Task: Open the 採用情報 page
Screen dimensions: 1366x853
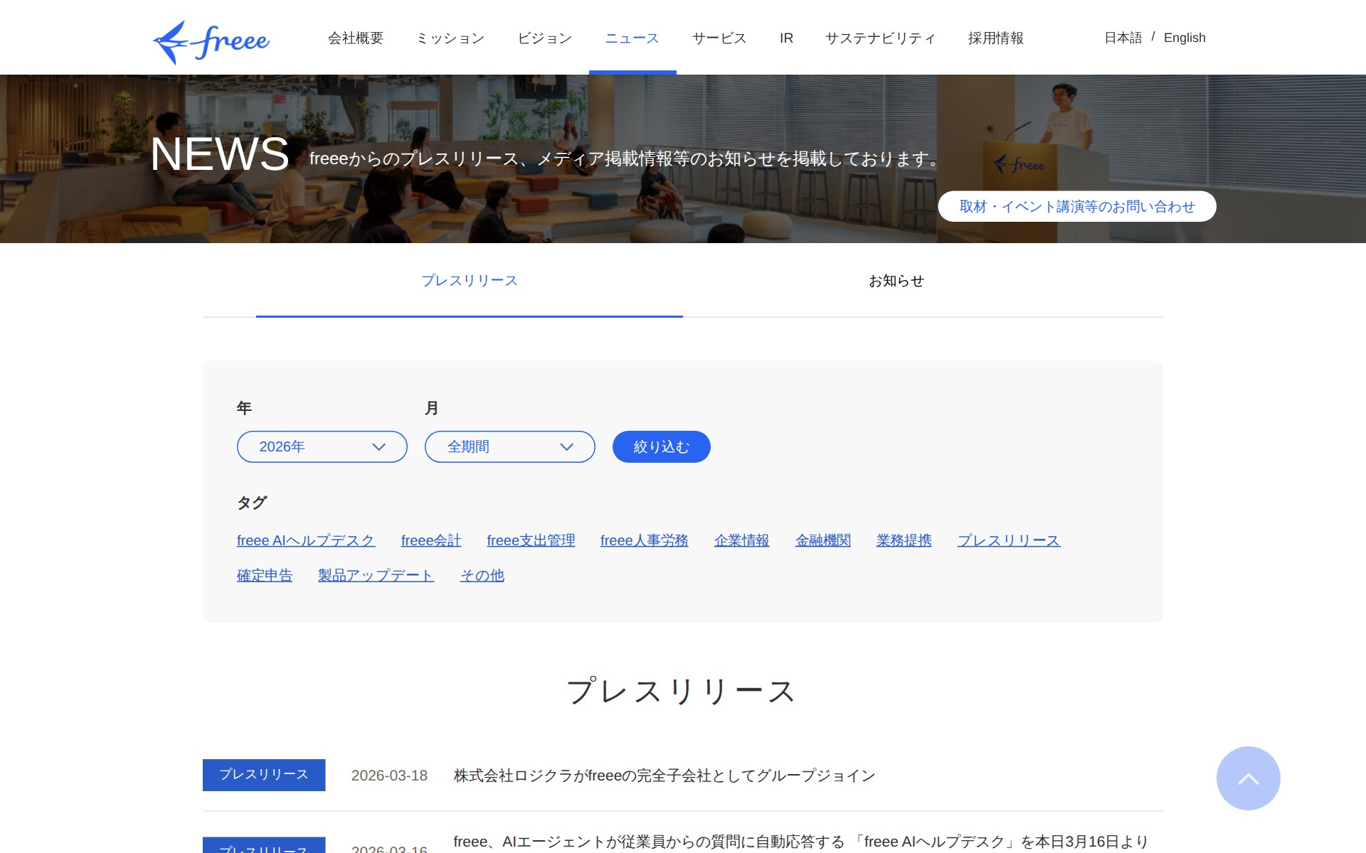Action: click(995, 38)
